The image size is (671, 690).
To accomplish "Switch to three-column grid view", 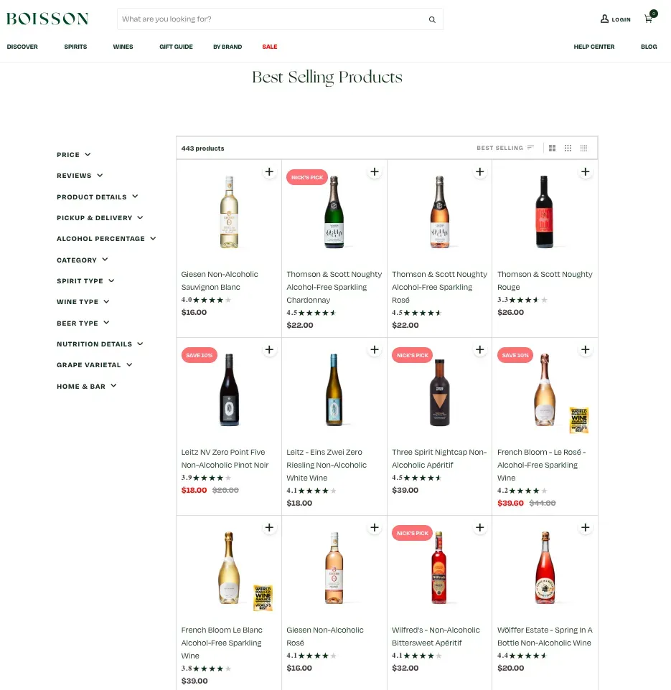I will coord(568,148).
